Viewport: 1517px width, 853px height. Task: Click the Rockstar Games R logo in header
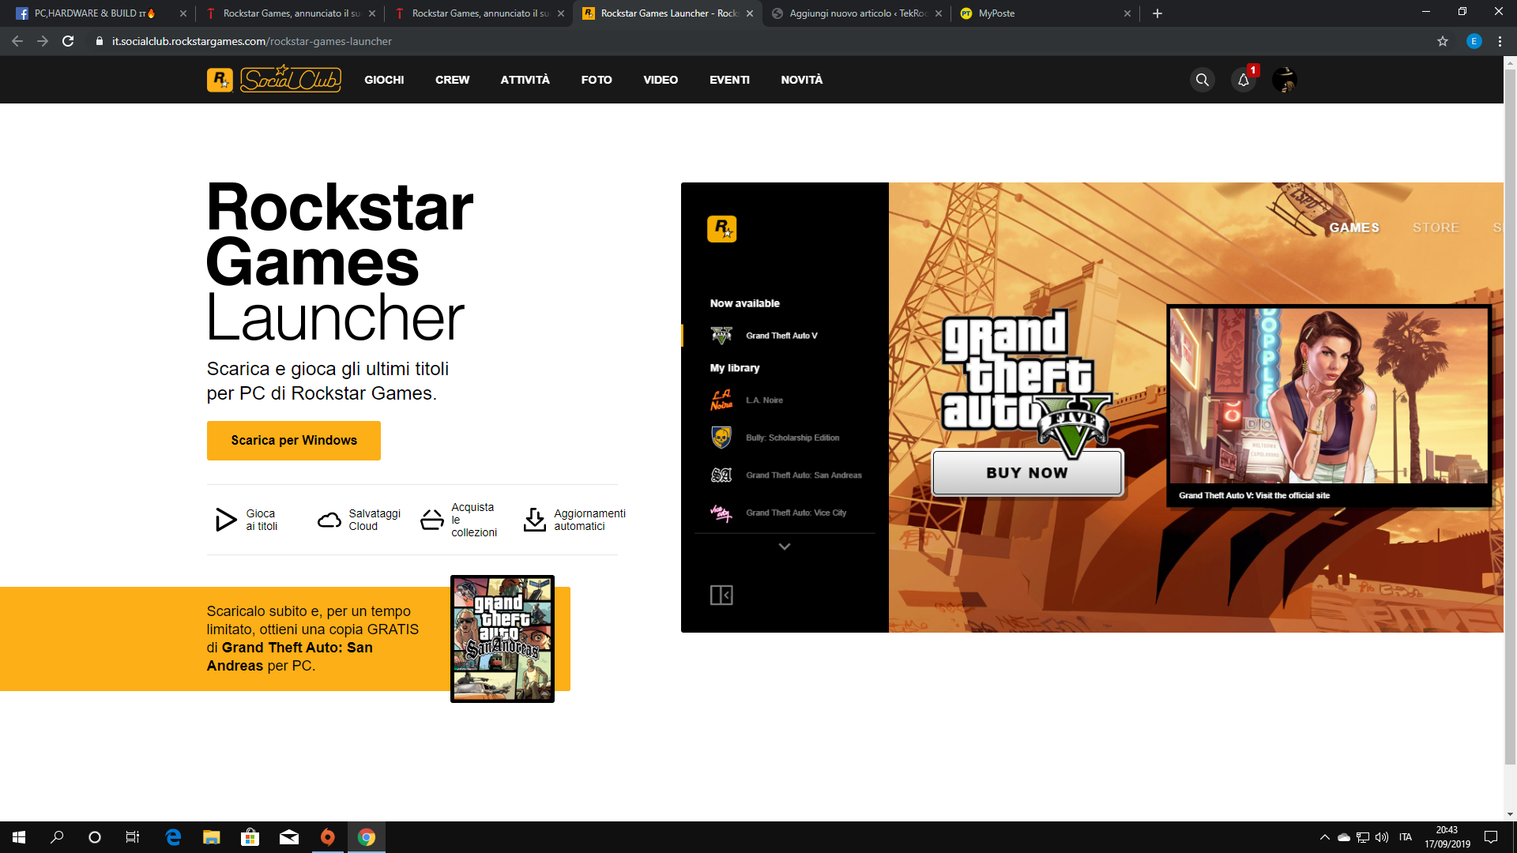(220, 80)
